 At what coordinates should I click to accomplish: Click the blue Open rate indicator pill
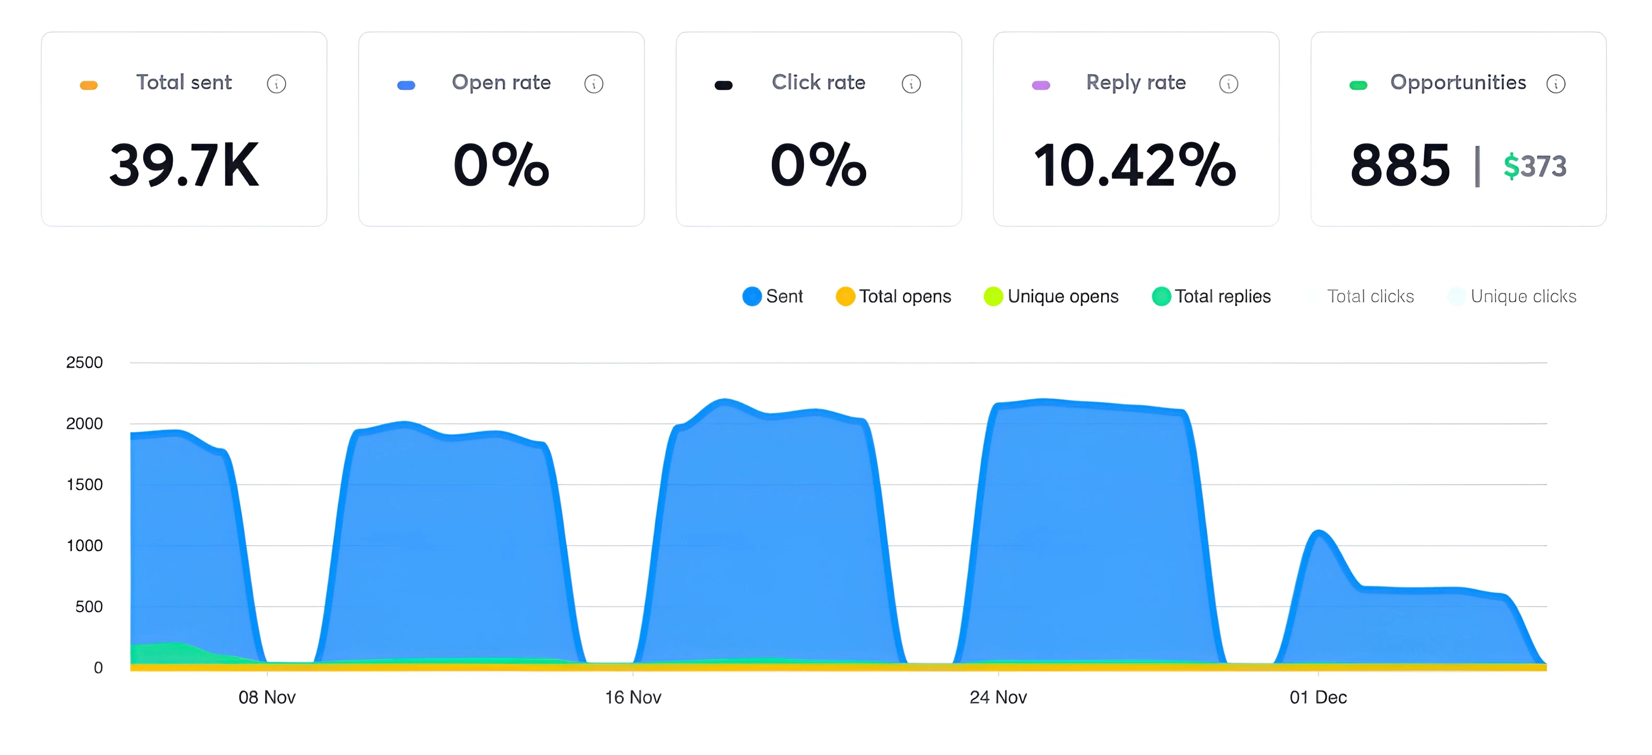tap(406, 85)
